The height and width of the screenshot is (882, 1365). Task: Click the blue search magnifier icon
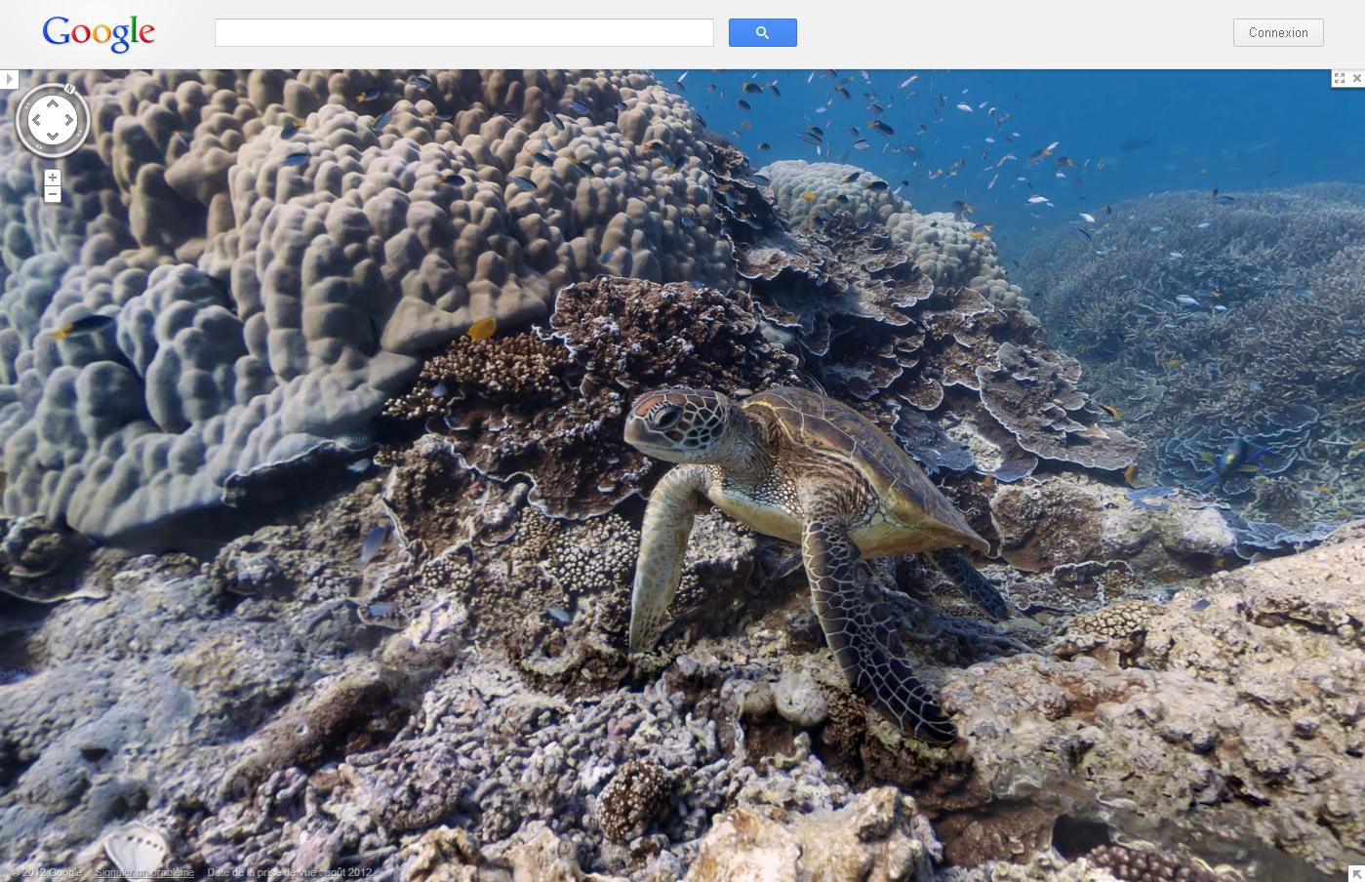coord(762,32)
